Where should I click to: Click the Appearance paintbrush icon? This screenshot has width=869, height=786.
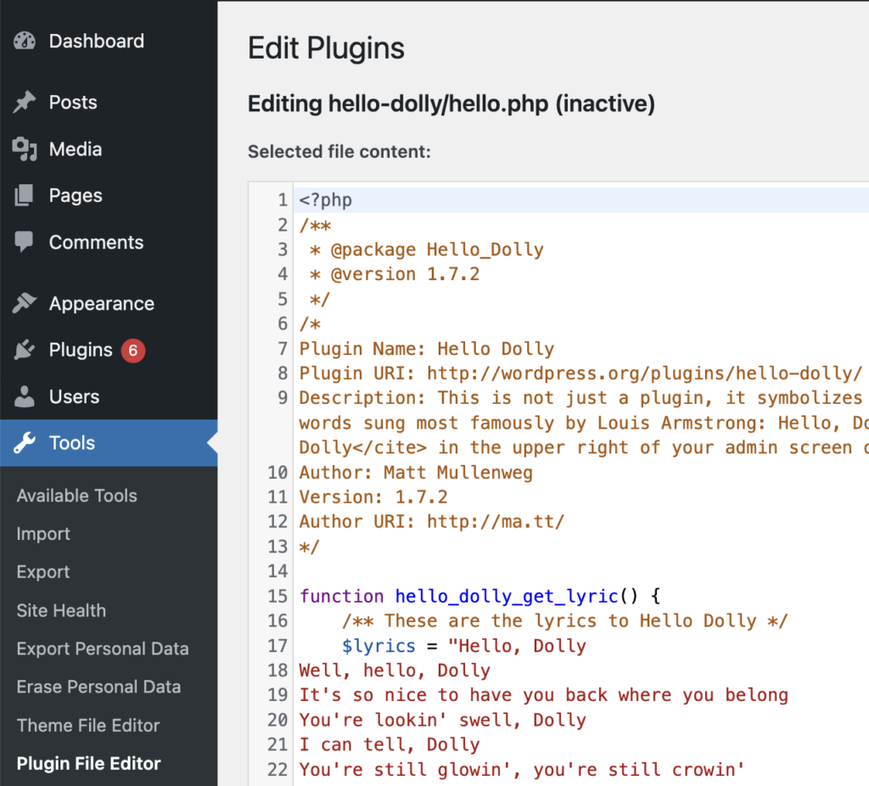pyautogui.click(x=25, y=303)
